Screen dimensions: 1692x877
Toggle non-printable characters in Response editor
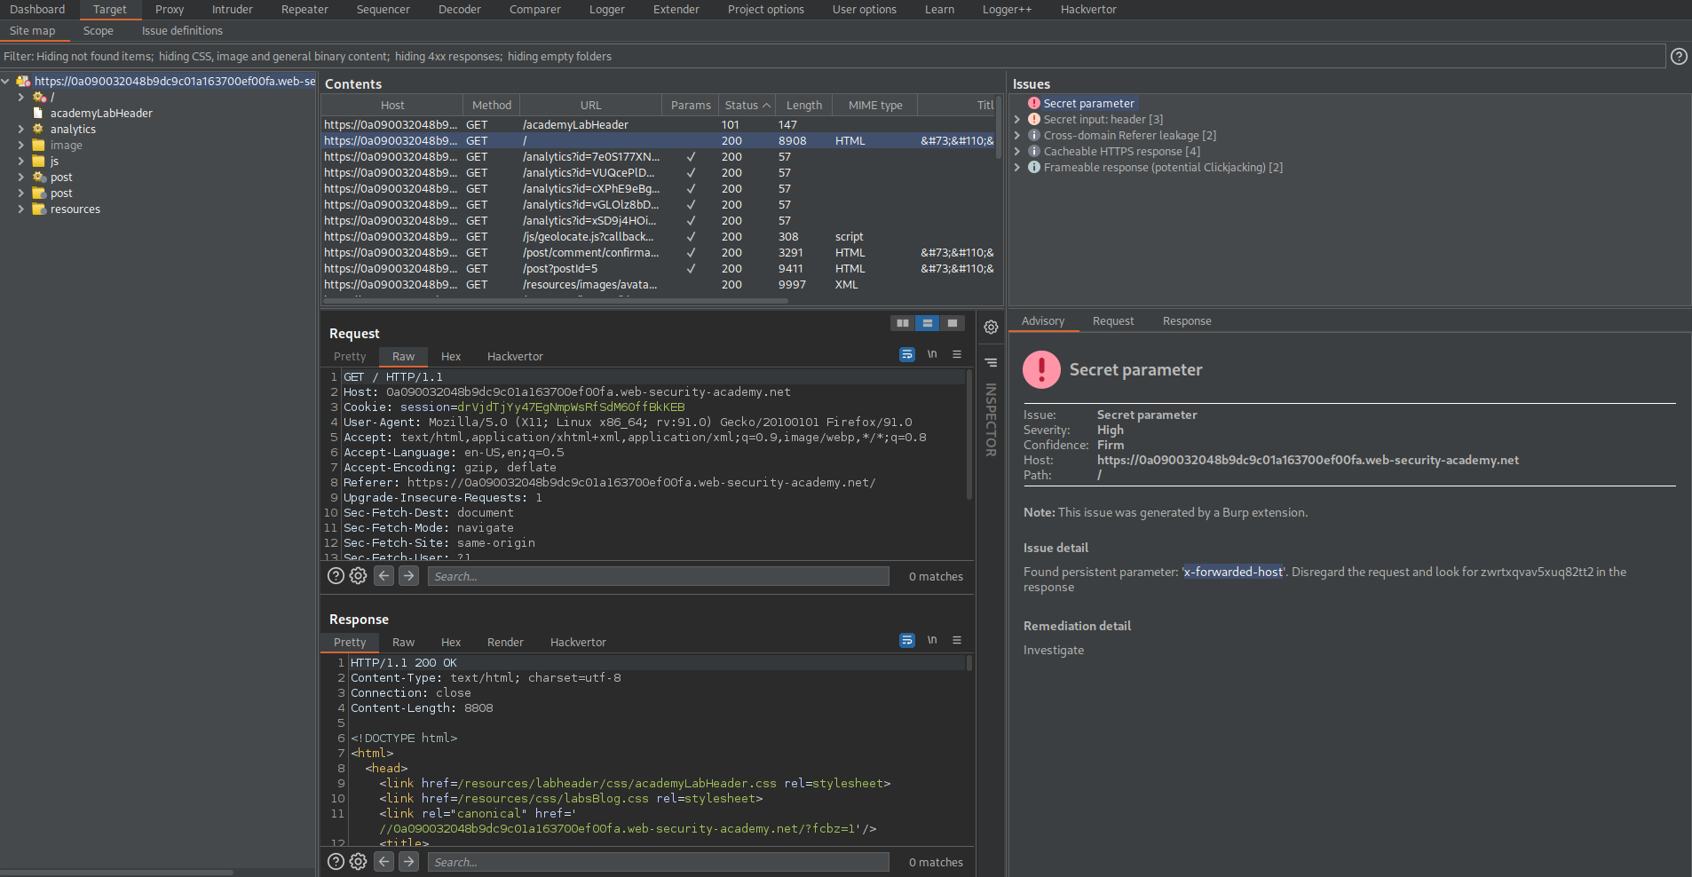(x=932, y=640)
